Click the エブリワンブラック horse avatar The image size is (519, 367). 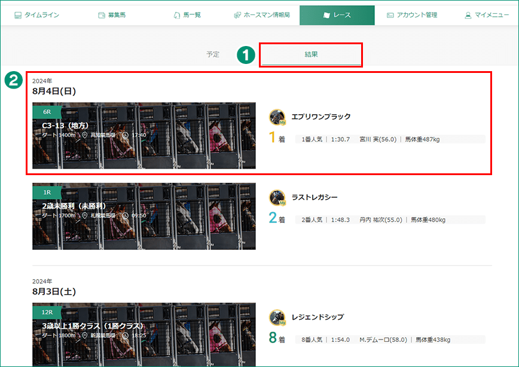pos(277,117)
